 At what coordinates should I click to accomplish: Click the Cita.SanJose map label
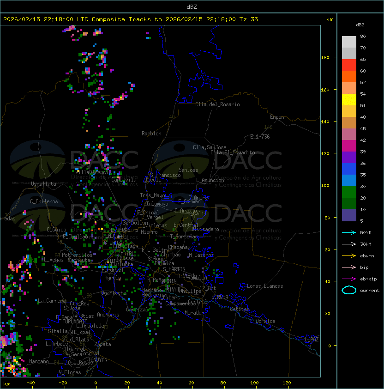210,147
